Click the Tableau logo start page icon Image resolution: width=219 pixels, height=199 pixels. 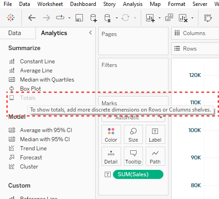[10, 18]
